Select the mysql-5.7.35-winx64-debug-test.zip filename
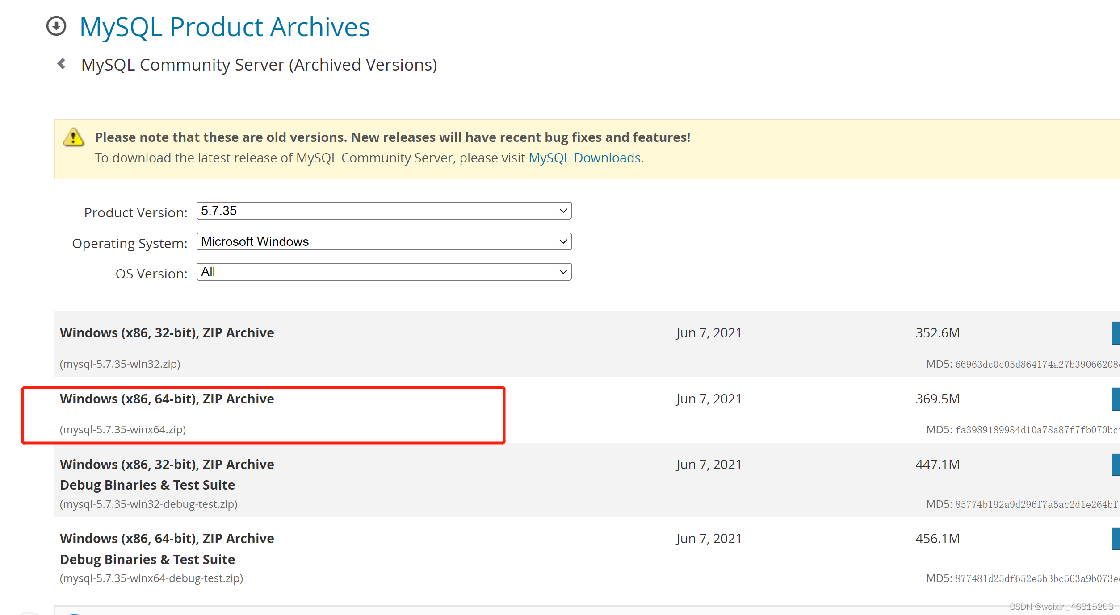1120x615 pixels. [151, 578]
